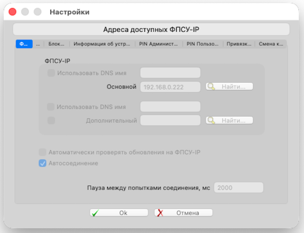Toggle second 'Использовать DNS имя' checkbox
304x233 pixels.
pyautogui.click(x=51, y=107)
